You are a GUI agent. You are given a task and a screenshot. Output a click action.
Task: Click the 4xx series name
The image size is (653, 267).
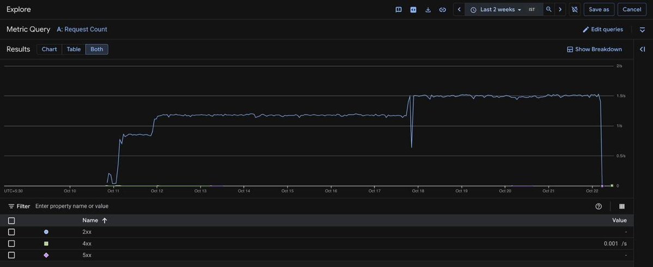point(87,244)
